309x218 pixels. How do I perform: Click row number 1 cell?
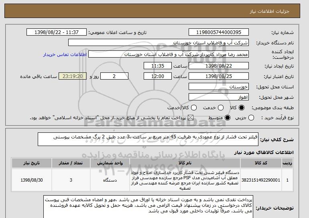pyautogui.click(x=287, y=180)
